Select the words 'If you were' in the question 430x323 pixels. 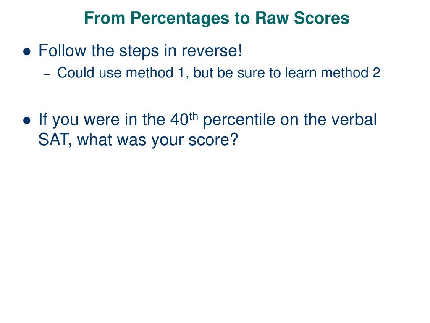pos(79,120)
